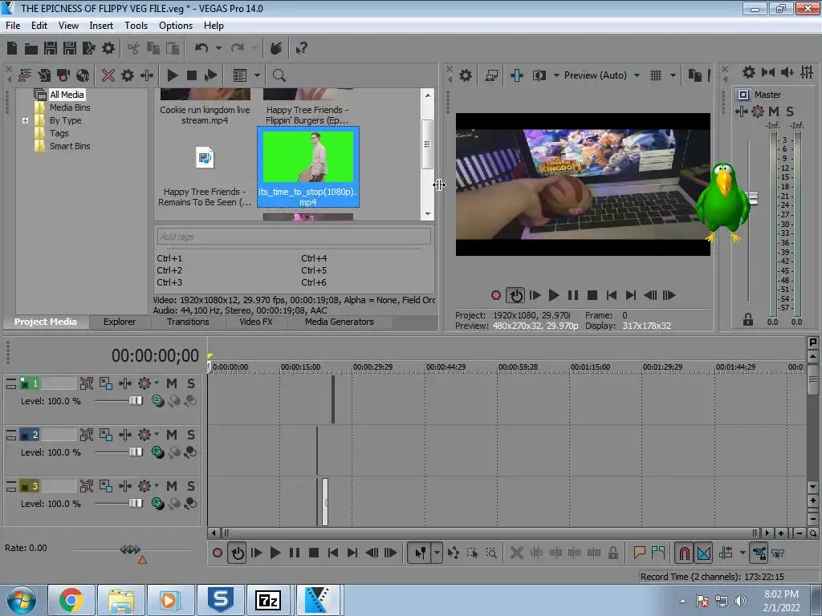
Task: Click the playback Rate slider handle
Action: coord(130,549)
